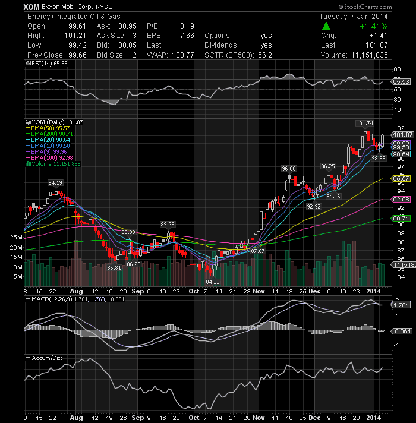Click the 101.74 peak price annotation
The height and width of the screenshot is (423, 416).
pyautogui.click(x=365, y=124)
